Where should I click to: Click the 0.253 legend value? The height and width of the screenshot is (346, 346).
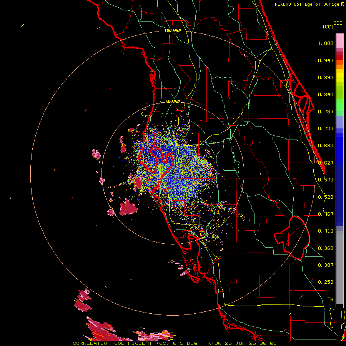pos(326,282)
